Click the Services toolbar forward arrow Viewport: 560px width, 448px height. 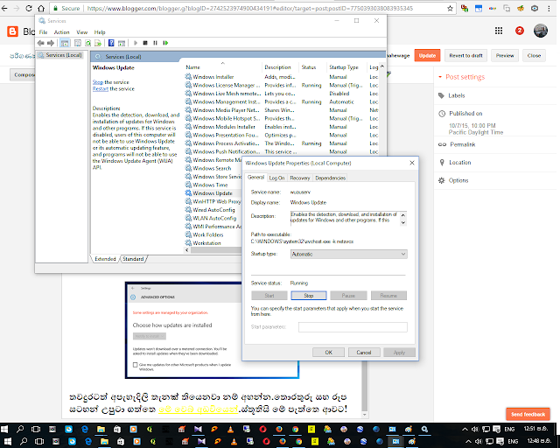coord(51,43)
